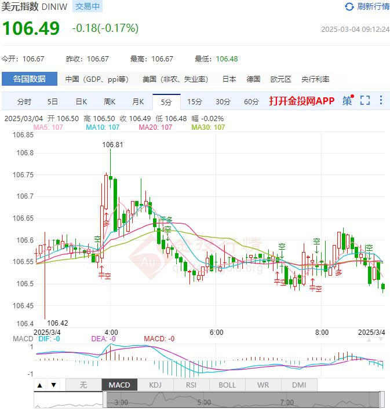Click the up triangle indicator button
Viewport: 390px width, 409px height.
coord(40,385)
